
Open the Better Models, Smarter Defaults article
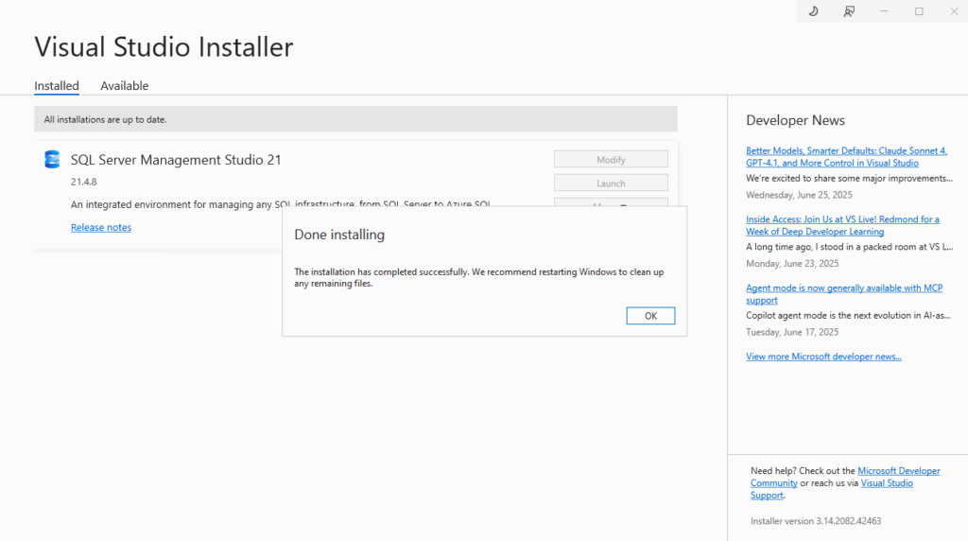click(846, 157)
